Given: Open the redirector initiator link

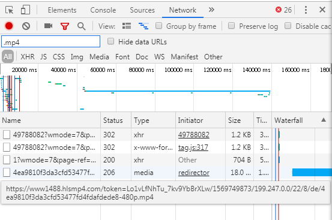Looking at the screenshot, I should pyautogui.click(x=194, y=173).
